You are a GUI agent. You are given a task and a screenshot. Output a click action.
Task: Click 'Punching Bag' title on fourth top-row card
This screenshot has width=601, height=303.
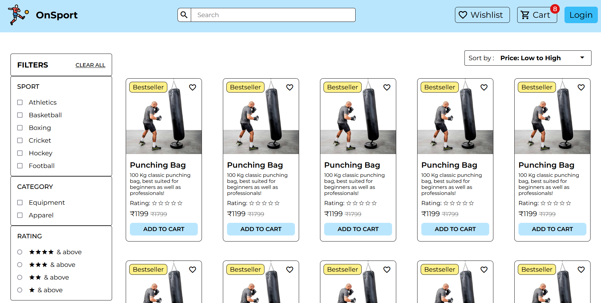coord(449,165)
